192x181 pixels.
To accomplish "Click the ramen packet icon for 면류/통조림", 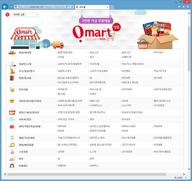I will [12, 78].
